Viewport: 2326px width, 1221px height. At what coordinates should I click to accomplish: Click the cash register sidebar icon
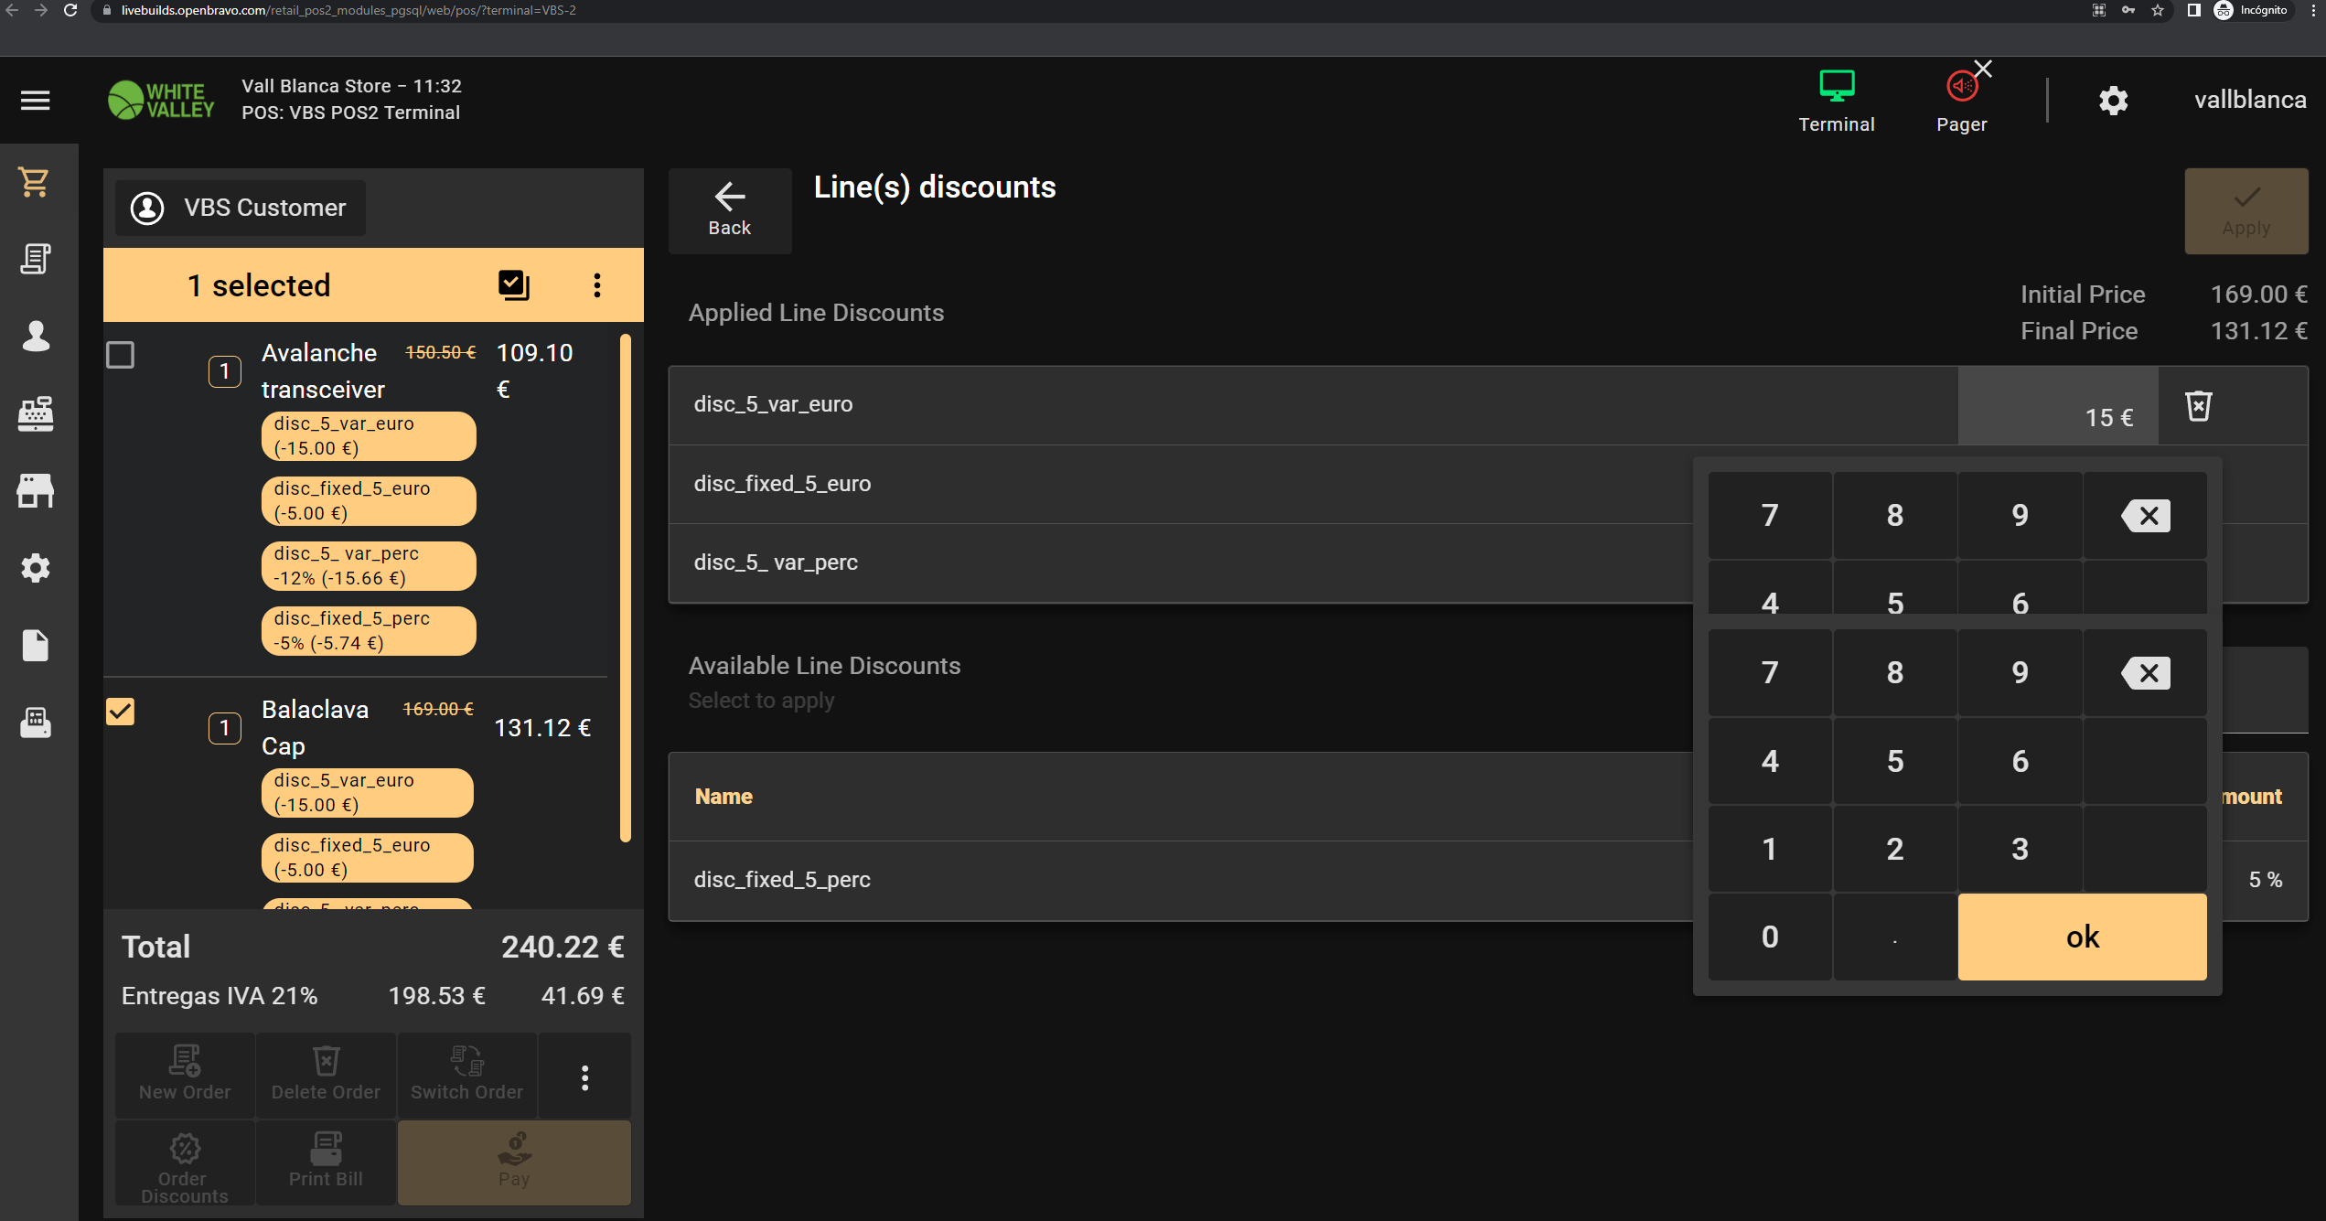point(35,413)
